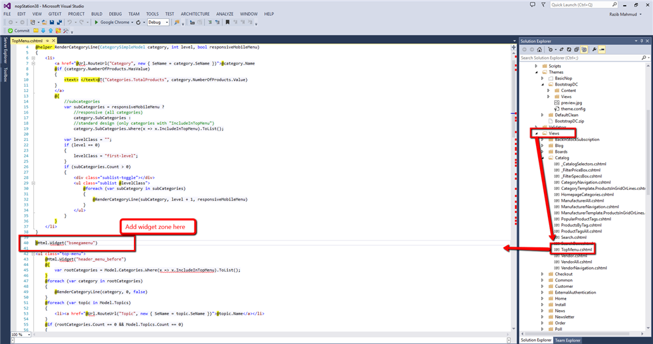
Task: Click Solution Explorer horizontal scrollbar
Action: (583, 334)
